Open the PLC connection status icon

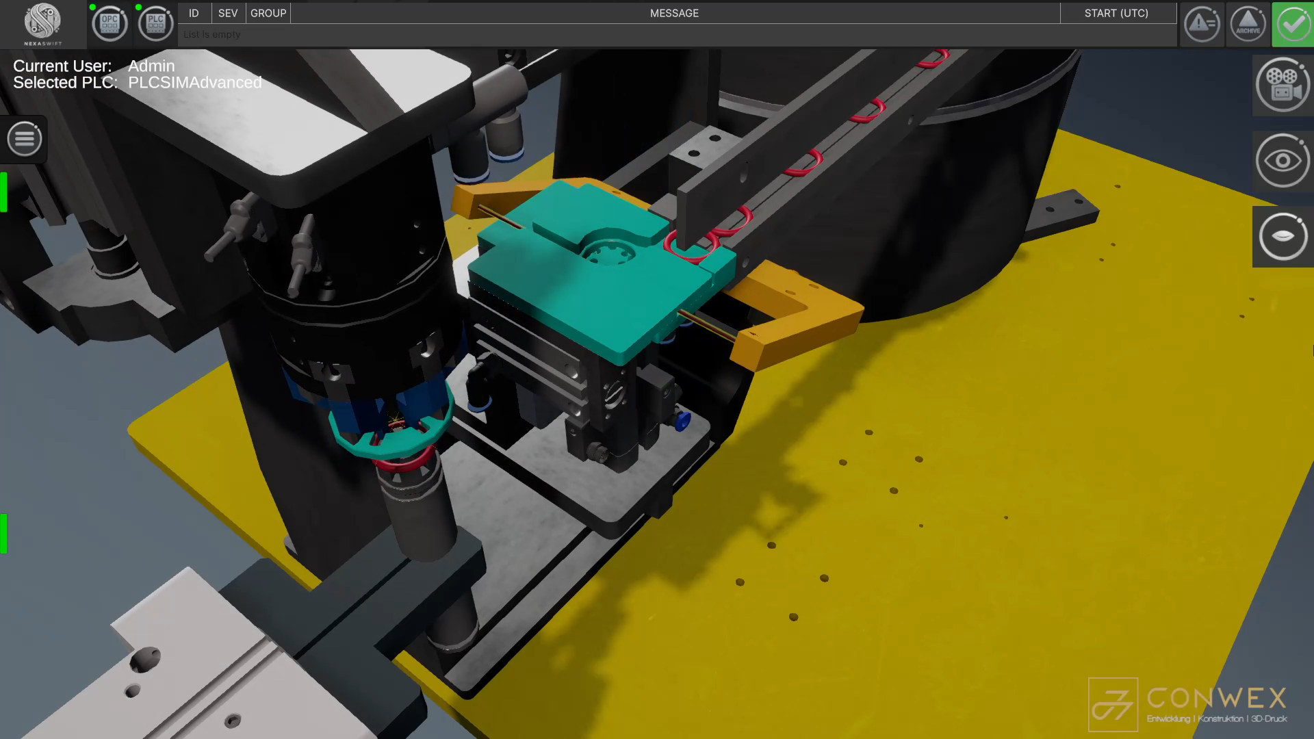point(155,24)
